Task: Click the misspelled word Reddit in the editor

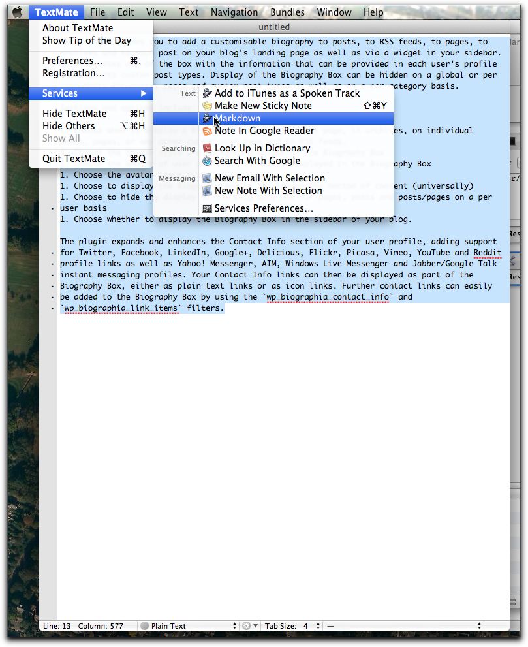Action: point(487,253)
